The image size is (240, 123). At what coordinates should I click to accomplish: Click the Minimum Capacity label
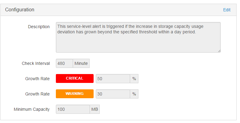[32, 109]
